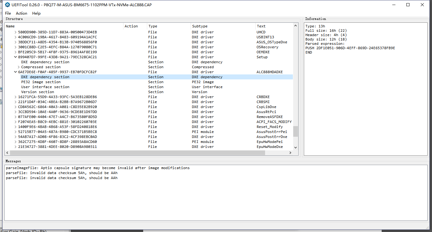Minimize the UEFITool window
432x232 pixels.
[x=394, y=5]
